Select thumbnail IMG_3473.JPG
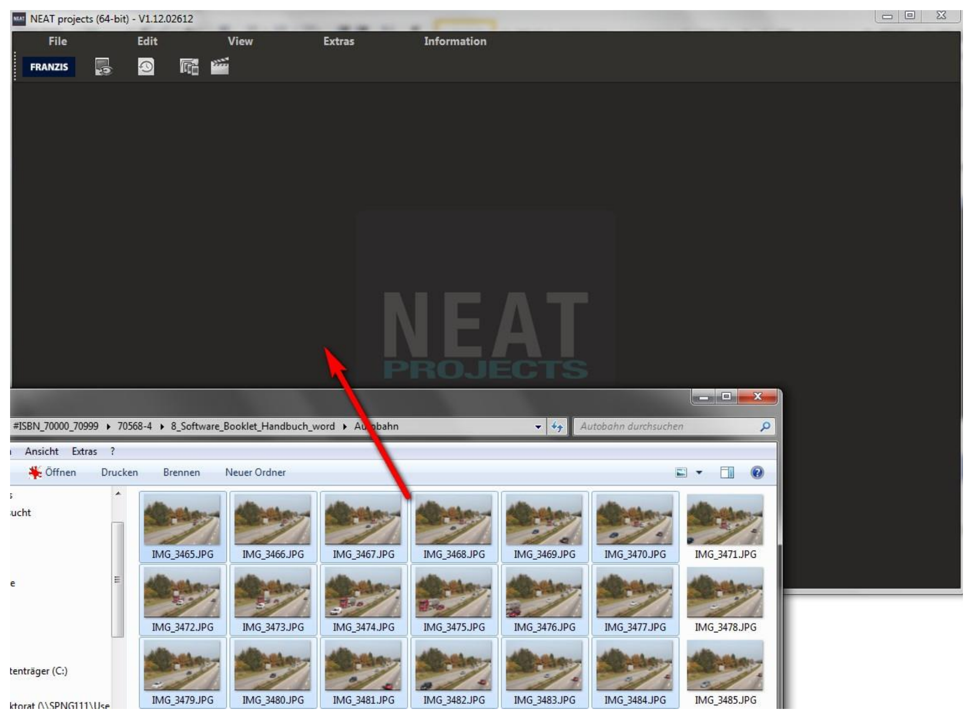Viewport: 973px width, 719px height. tap(273, 600)
